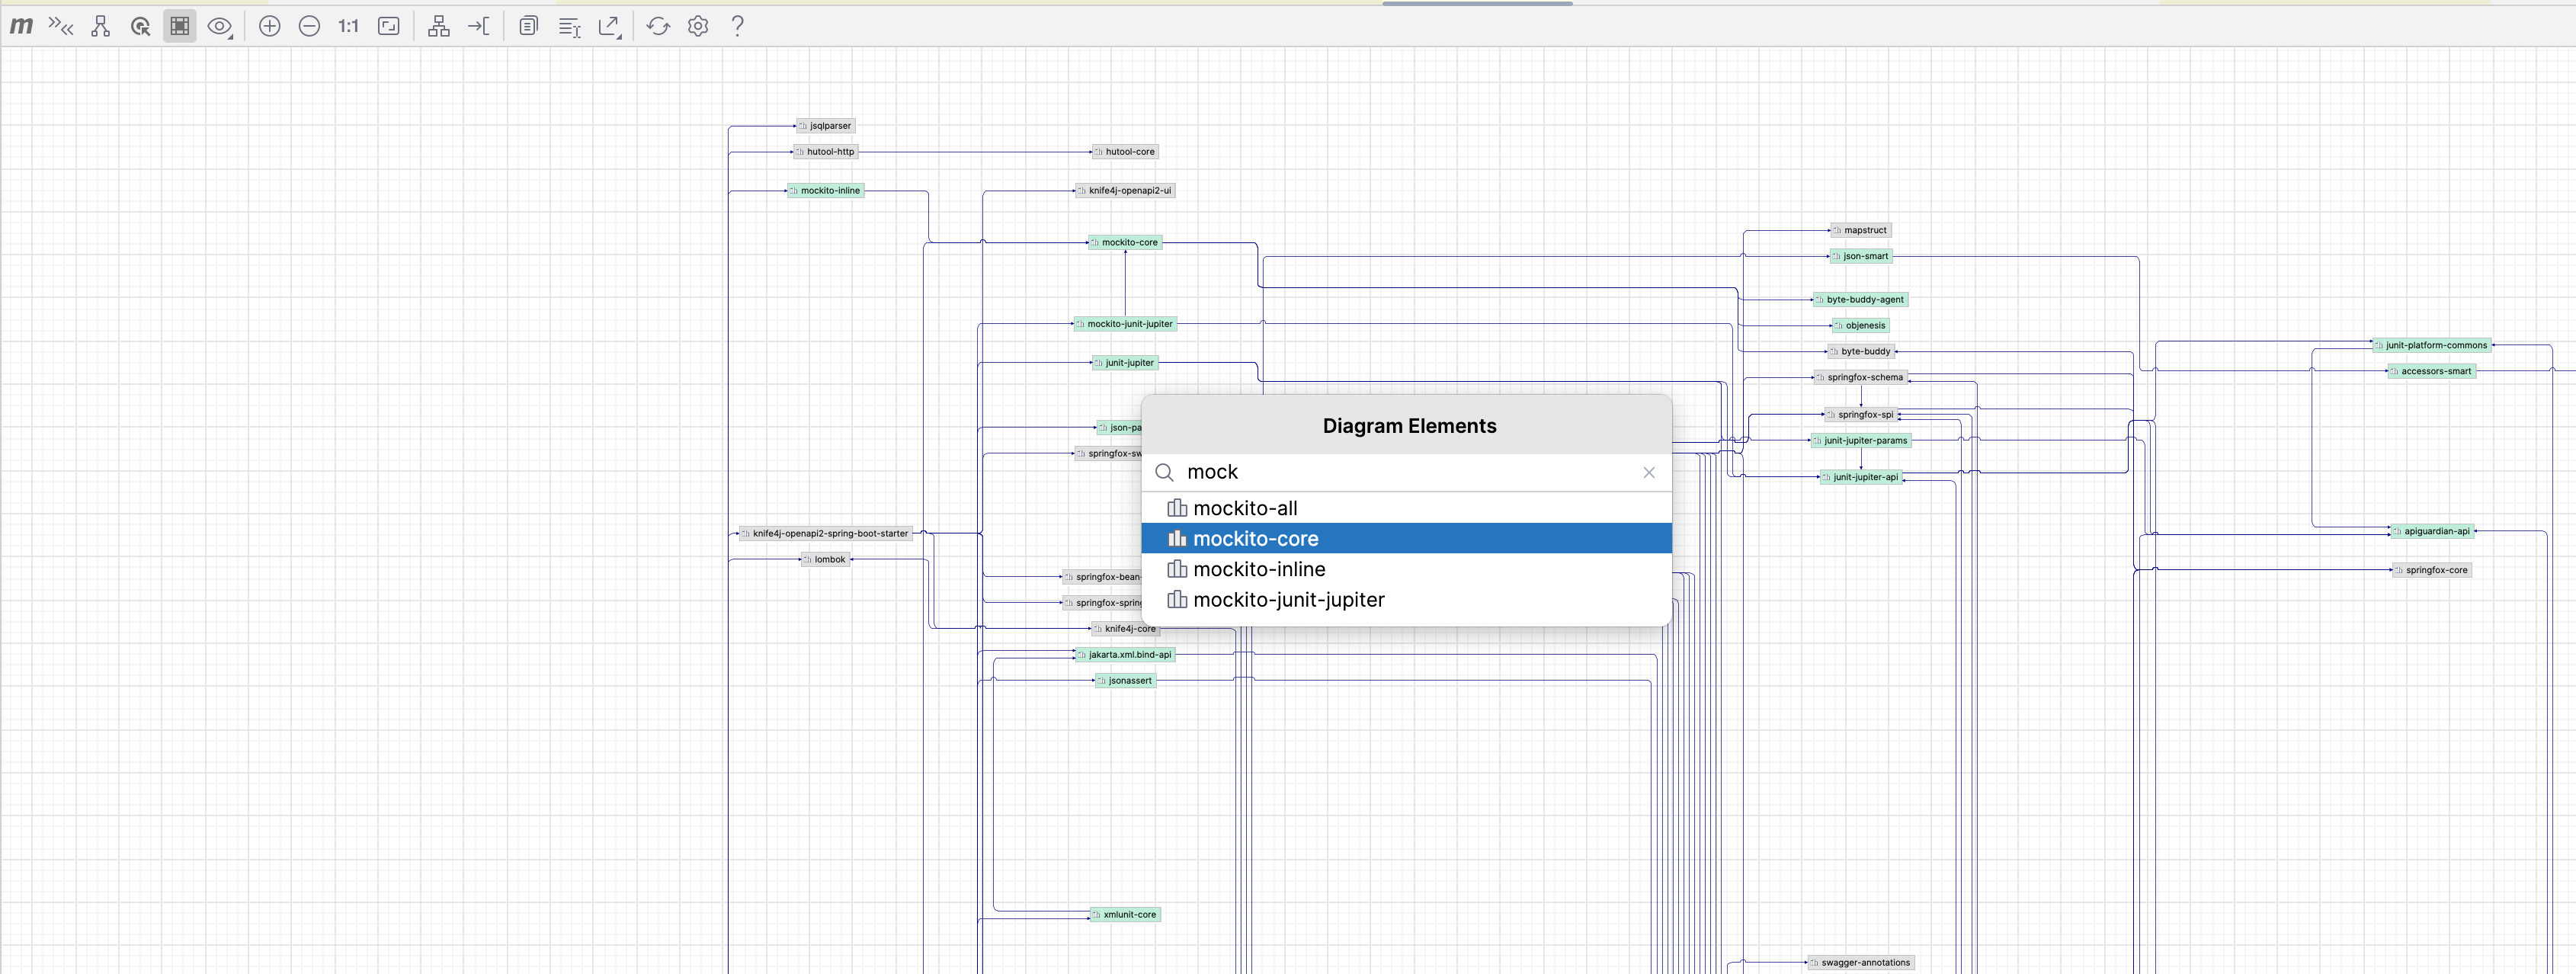Image resolution: width=2576 pixels, height=974 pixels.
Task: Click the junit-jupiter-api node
Action: tap(1861, 477)
